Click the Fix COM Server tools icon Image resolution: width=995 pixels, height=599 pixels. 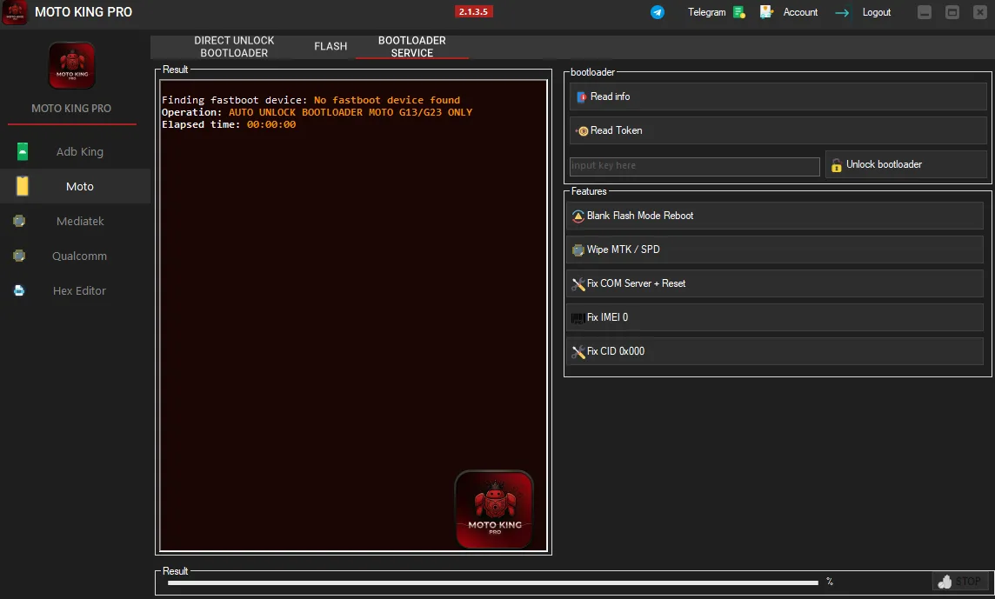578,284
